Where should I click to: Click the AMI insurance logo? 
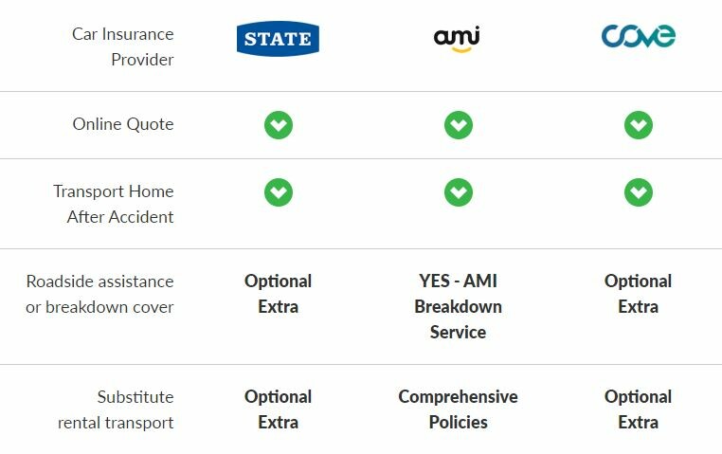458,39
